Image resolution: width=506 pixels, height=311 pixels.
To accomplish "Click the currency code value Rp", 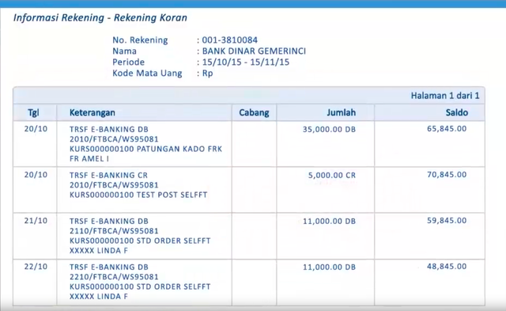I will [x=207, y=74].
